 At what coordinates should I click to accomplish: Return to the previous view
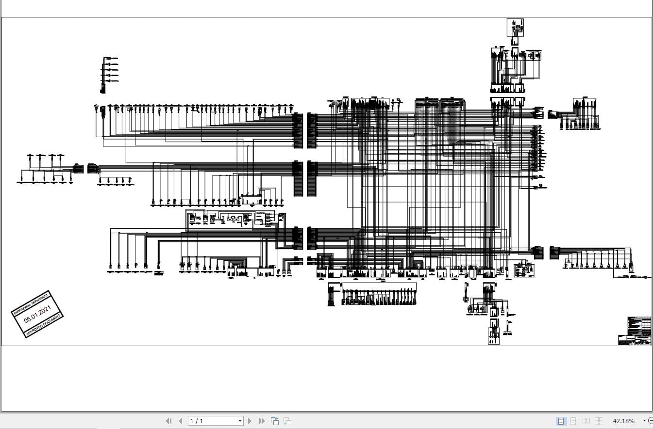[275, 421]
